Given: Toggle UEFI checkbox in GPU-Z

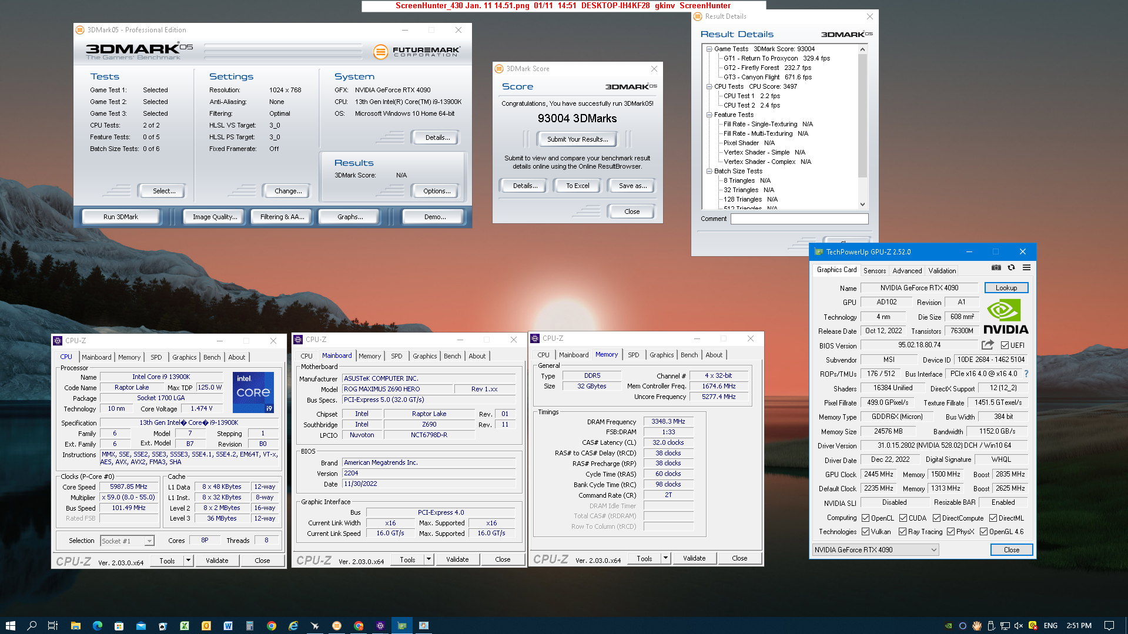Looking at the screenshot, I should coord(1005,345).
